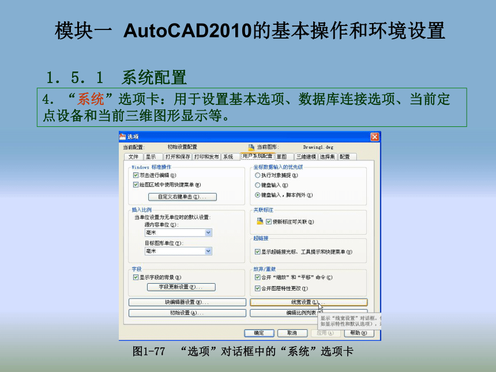Open the 初始设置 button
The image size is (496, 372).
187,313
